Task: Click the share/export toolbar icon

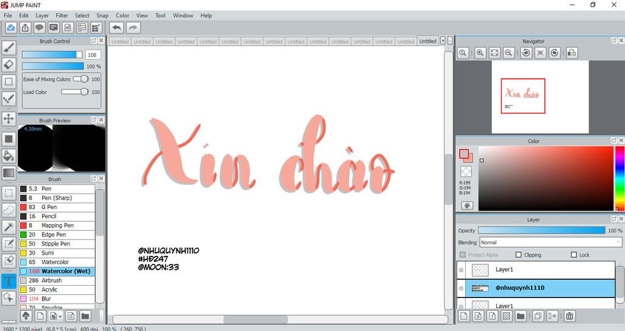Action: tap(25, 27)
